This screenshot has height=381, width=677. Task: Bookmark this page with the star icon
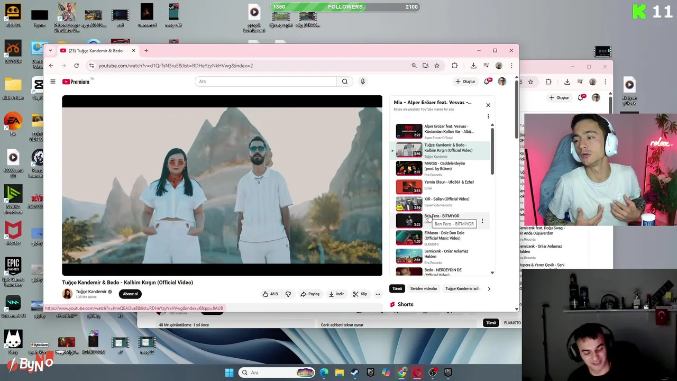coord(437,66)
